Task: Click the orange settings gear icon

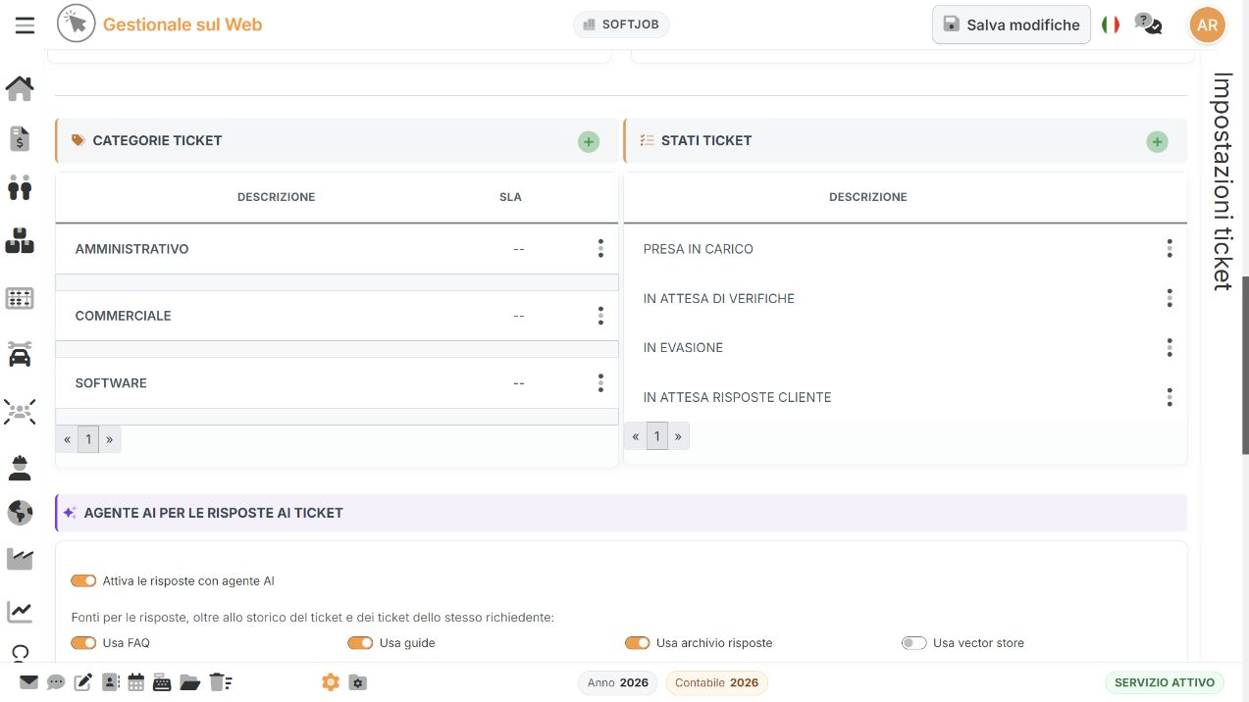Action: 331,682
